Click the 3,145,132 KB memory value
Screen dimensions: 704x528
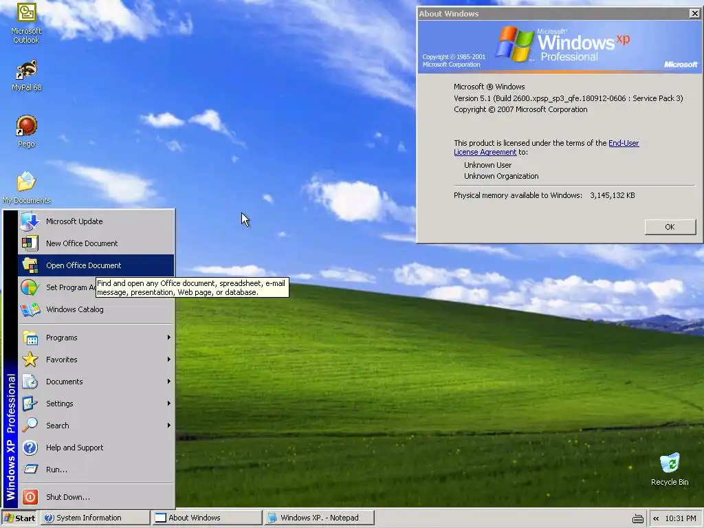[613, 195]
